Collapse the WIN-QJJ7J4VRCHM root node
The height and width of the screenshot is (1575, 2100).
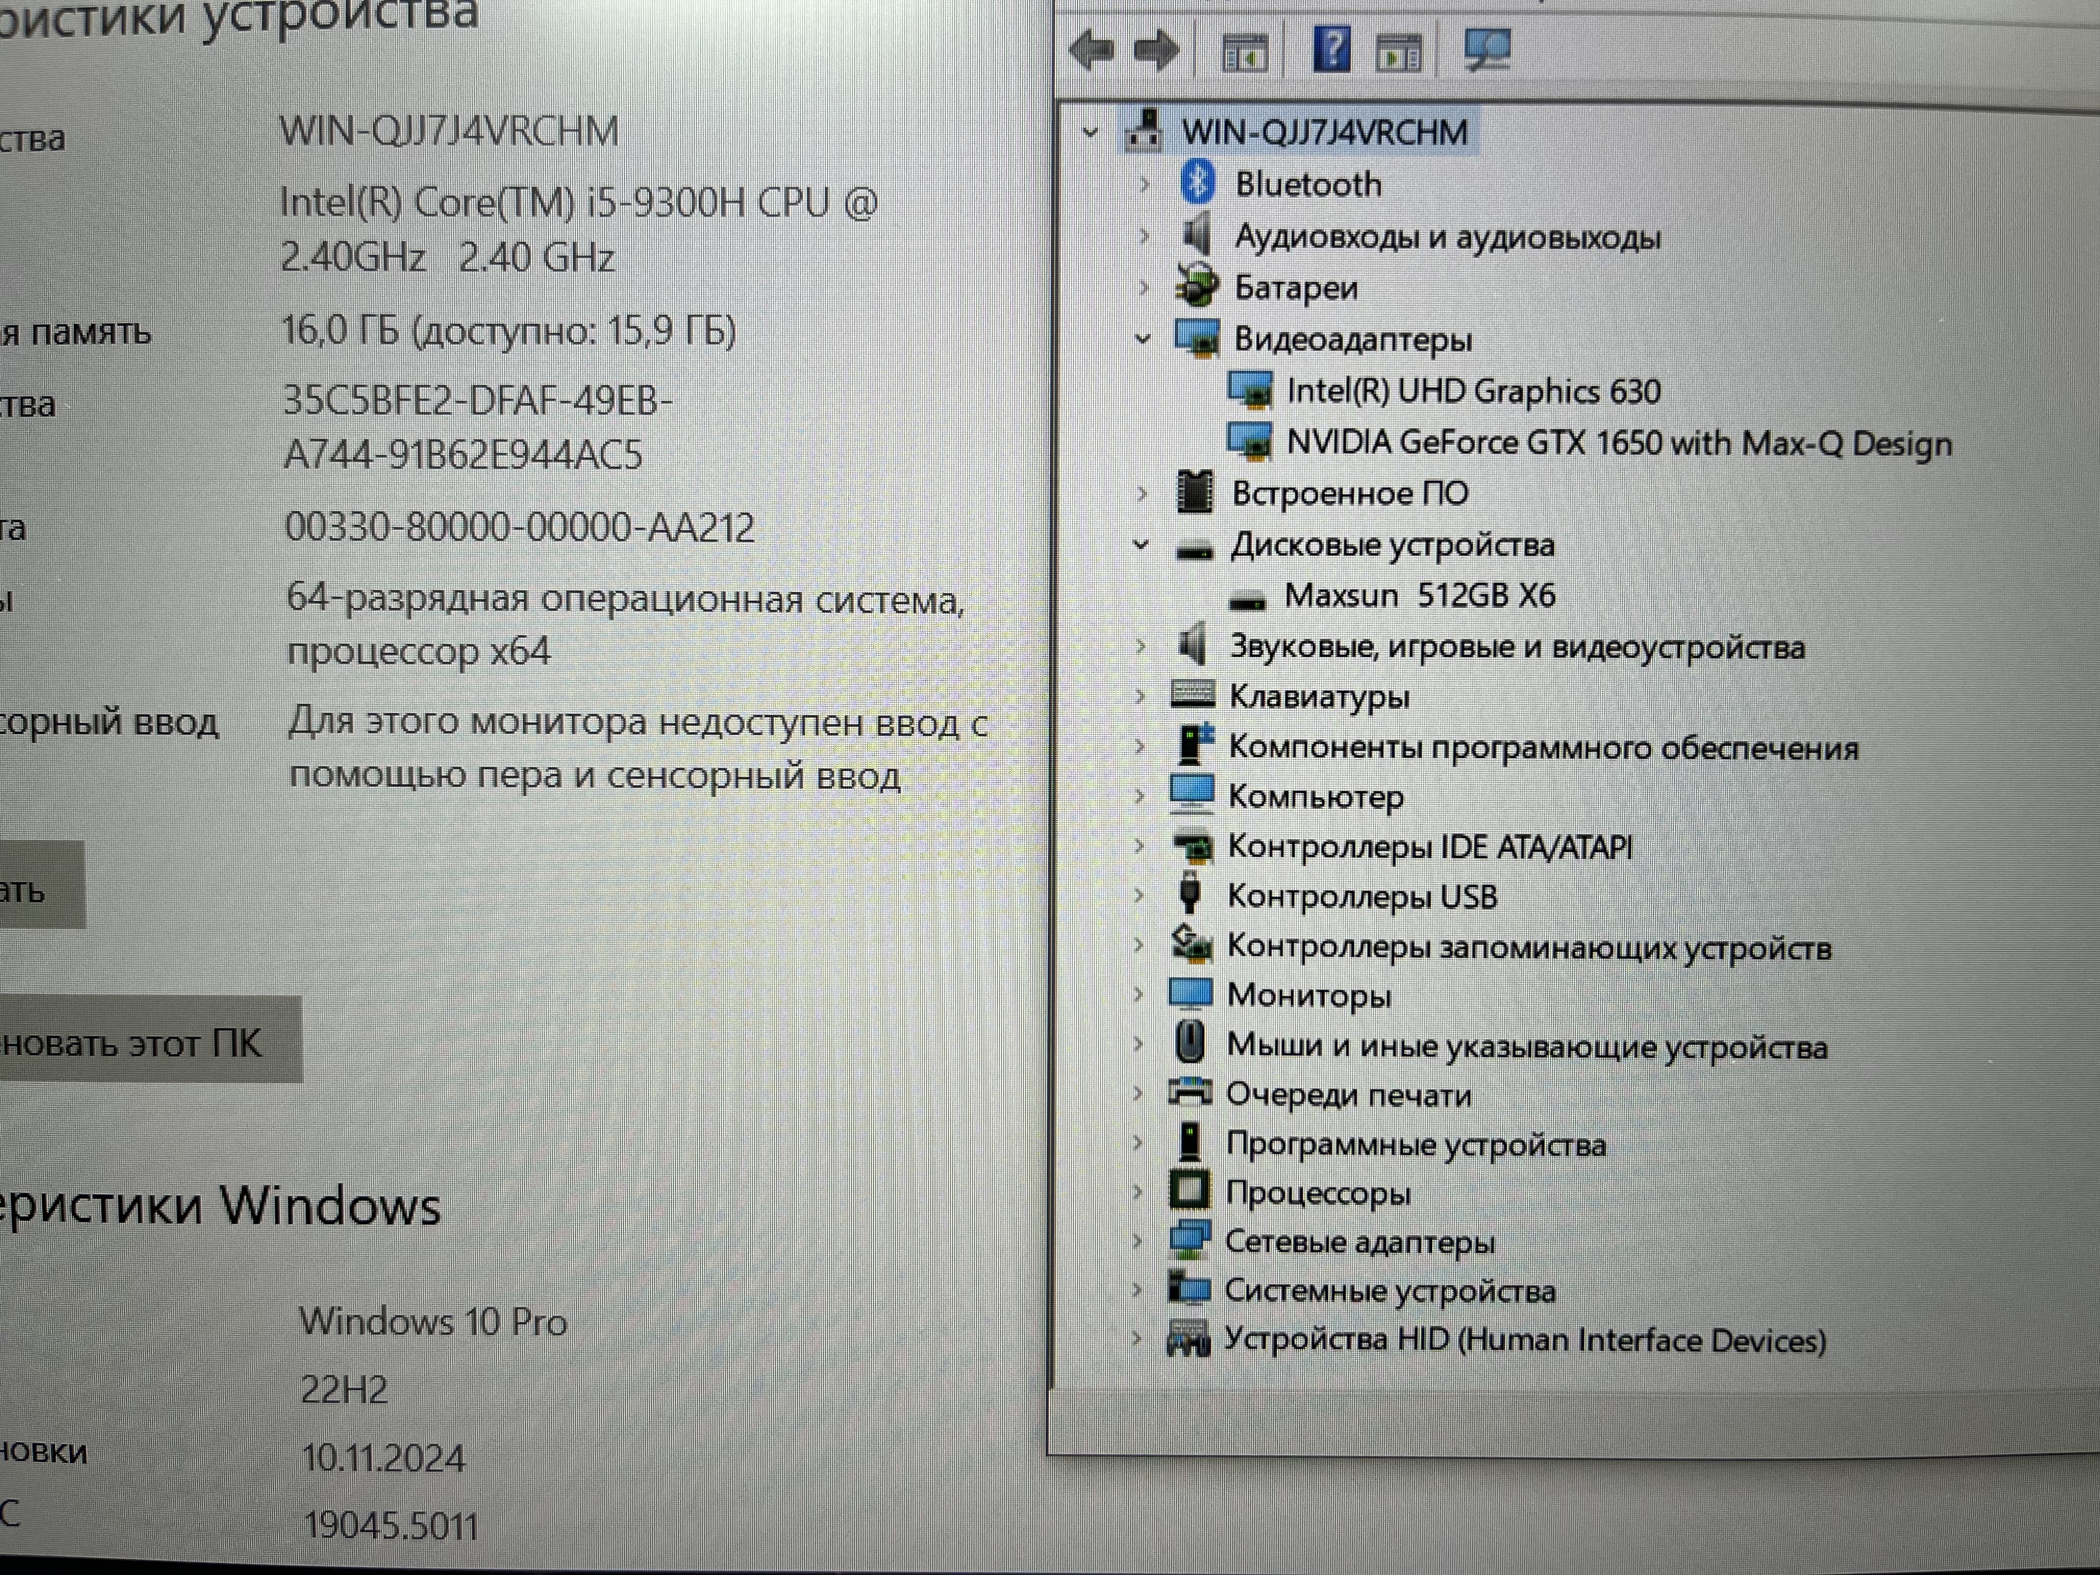pos(1090,132)
